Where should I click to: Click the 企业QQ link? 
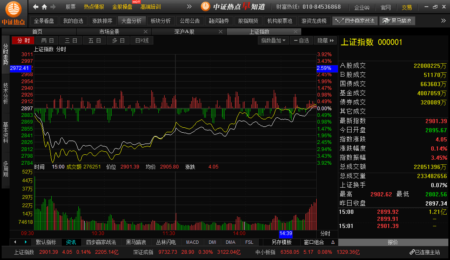[x=362, y=8]
